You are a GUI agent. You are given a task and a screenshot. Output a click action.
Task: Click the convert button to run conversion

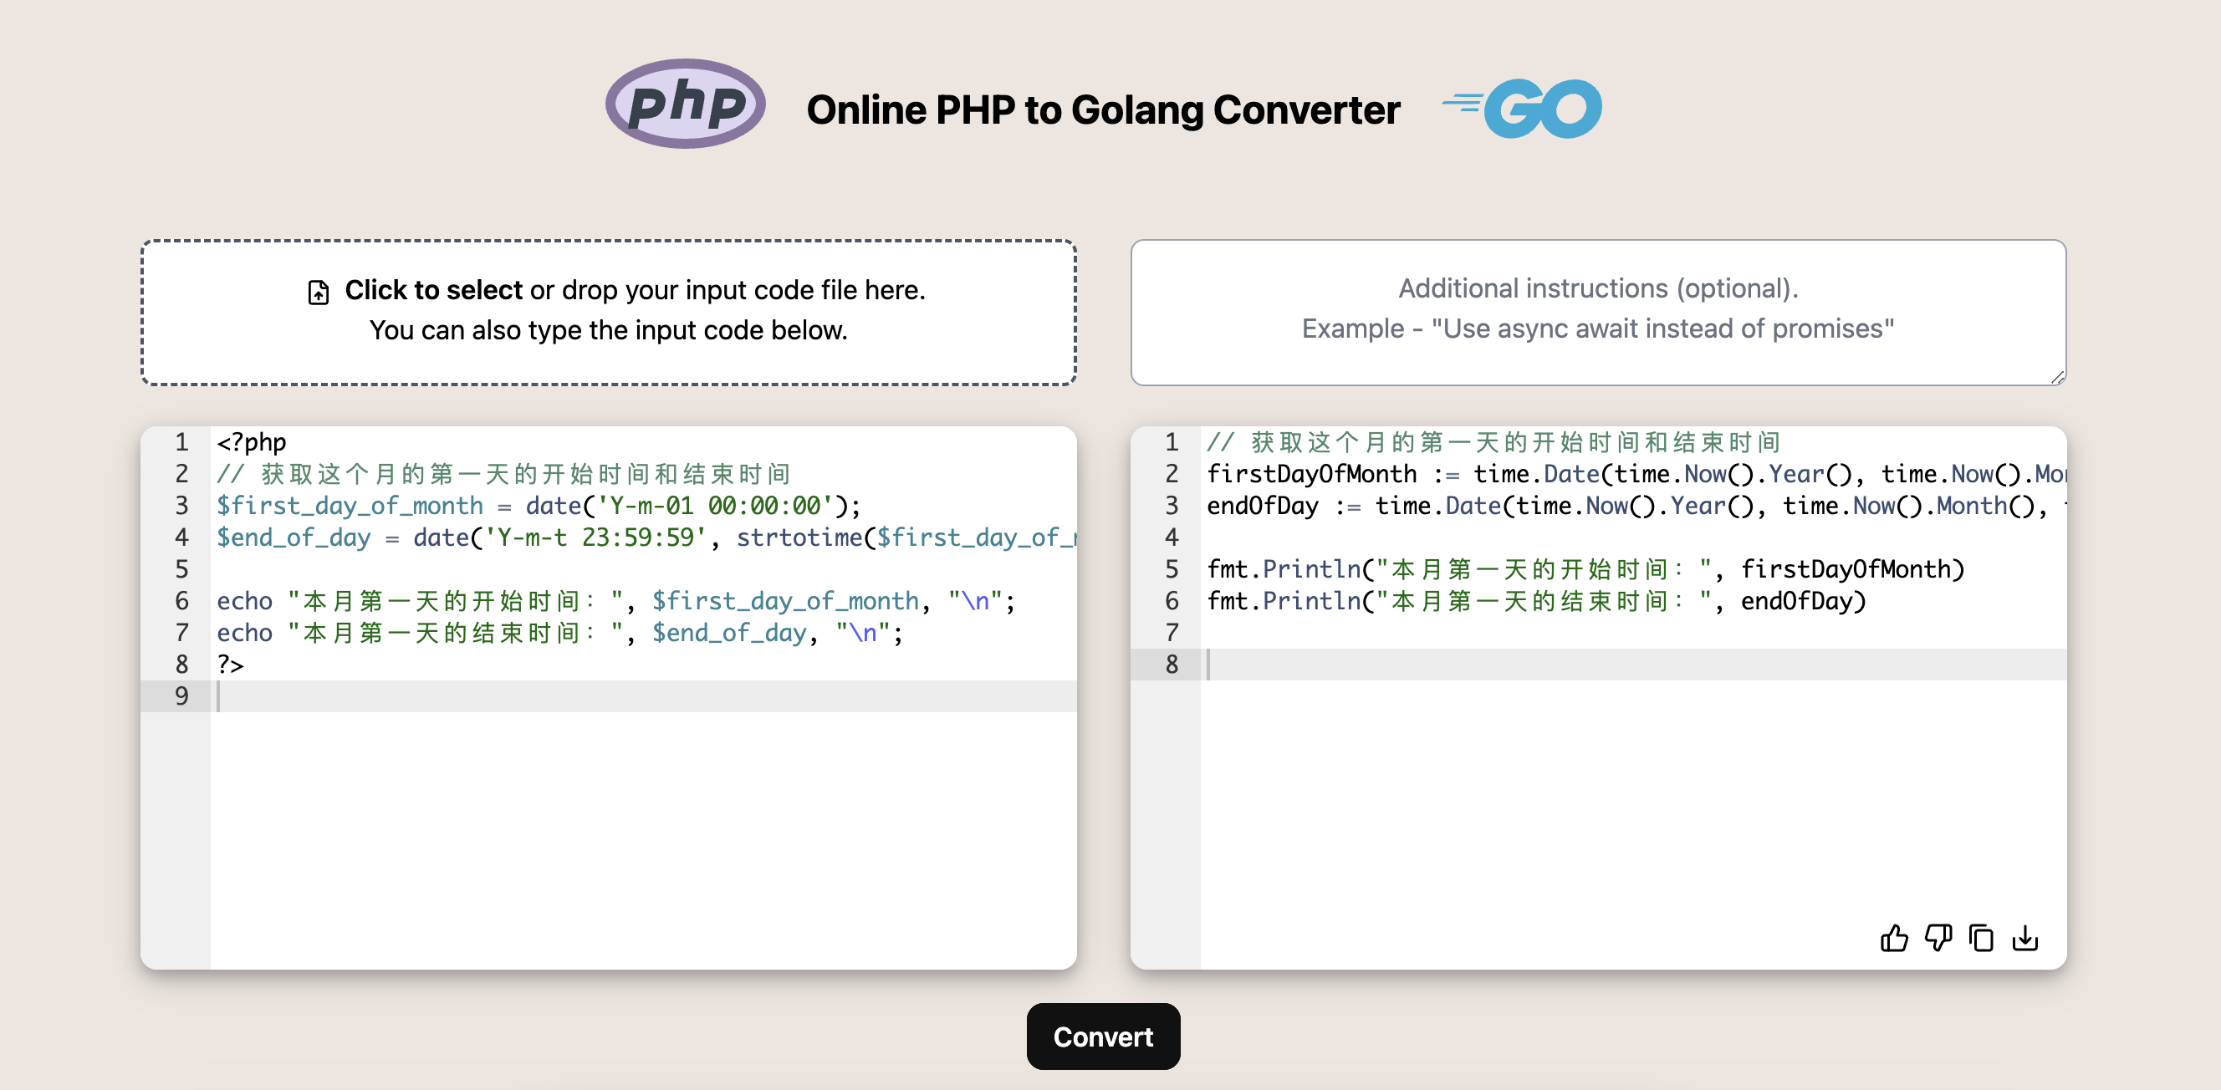pyautogui.click(x=1102, y=1037)
